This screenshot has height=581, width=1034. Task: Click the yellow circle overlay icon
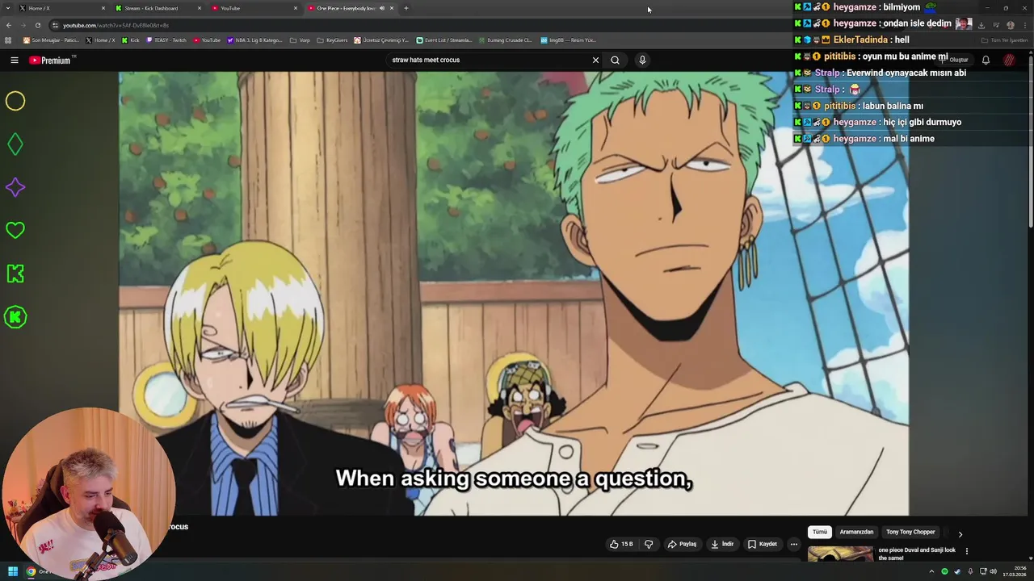coord(15,101)
